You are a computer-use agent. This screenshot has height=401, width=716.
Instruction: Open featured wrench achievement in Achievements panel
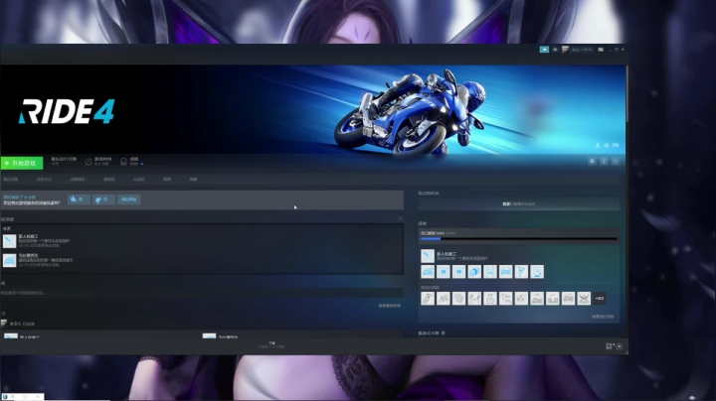coord(428,256)
